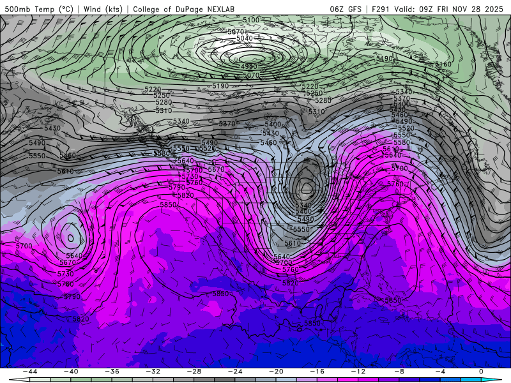Click the 'F291' forecast hour label
511x383 pixels.
[x=381, y=9]
